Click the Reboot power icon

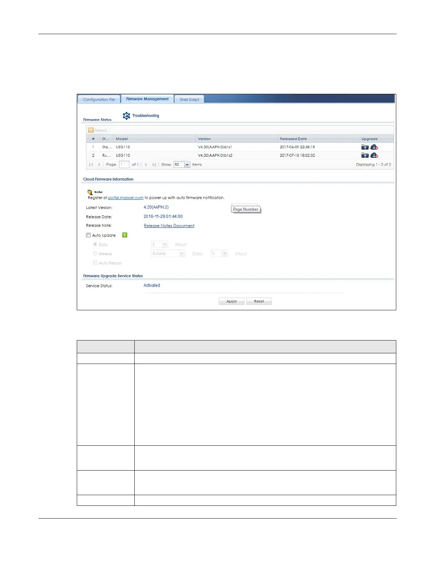coord(91,130)
